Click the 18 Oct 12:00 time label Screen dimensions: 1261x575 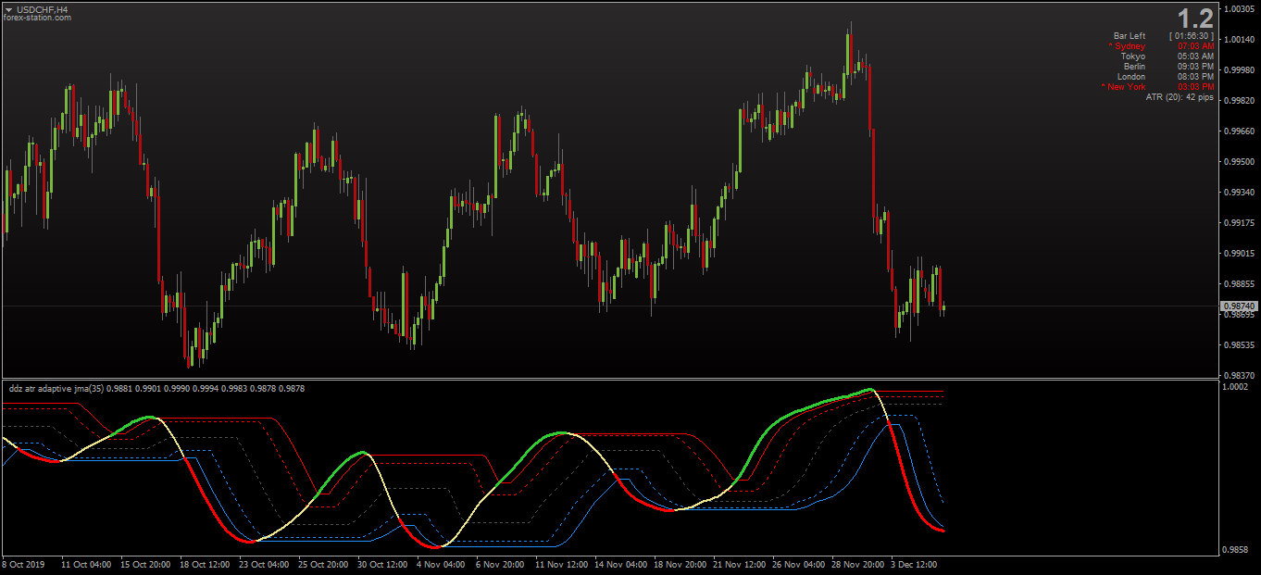(205, 564)
